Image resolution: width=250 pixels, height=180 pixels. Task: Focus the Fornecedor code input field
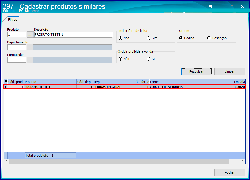tap(17, 60)
